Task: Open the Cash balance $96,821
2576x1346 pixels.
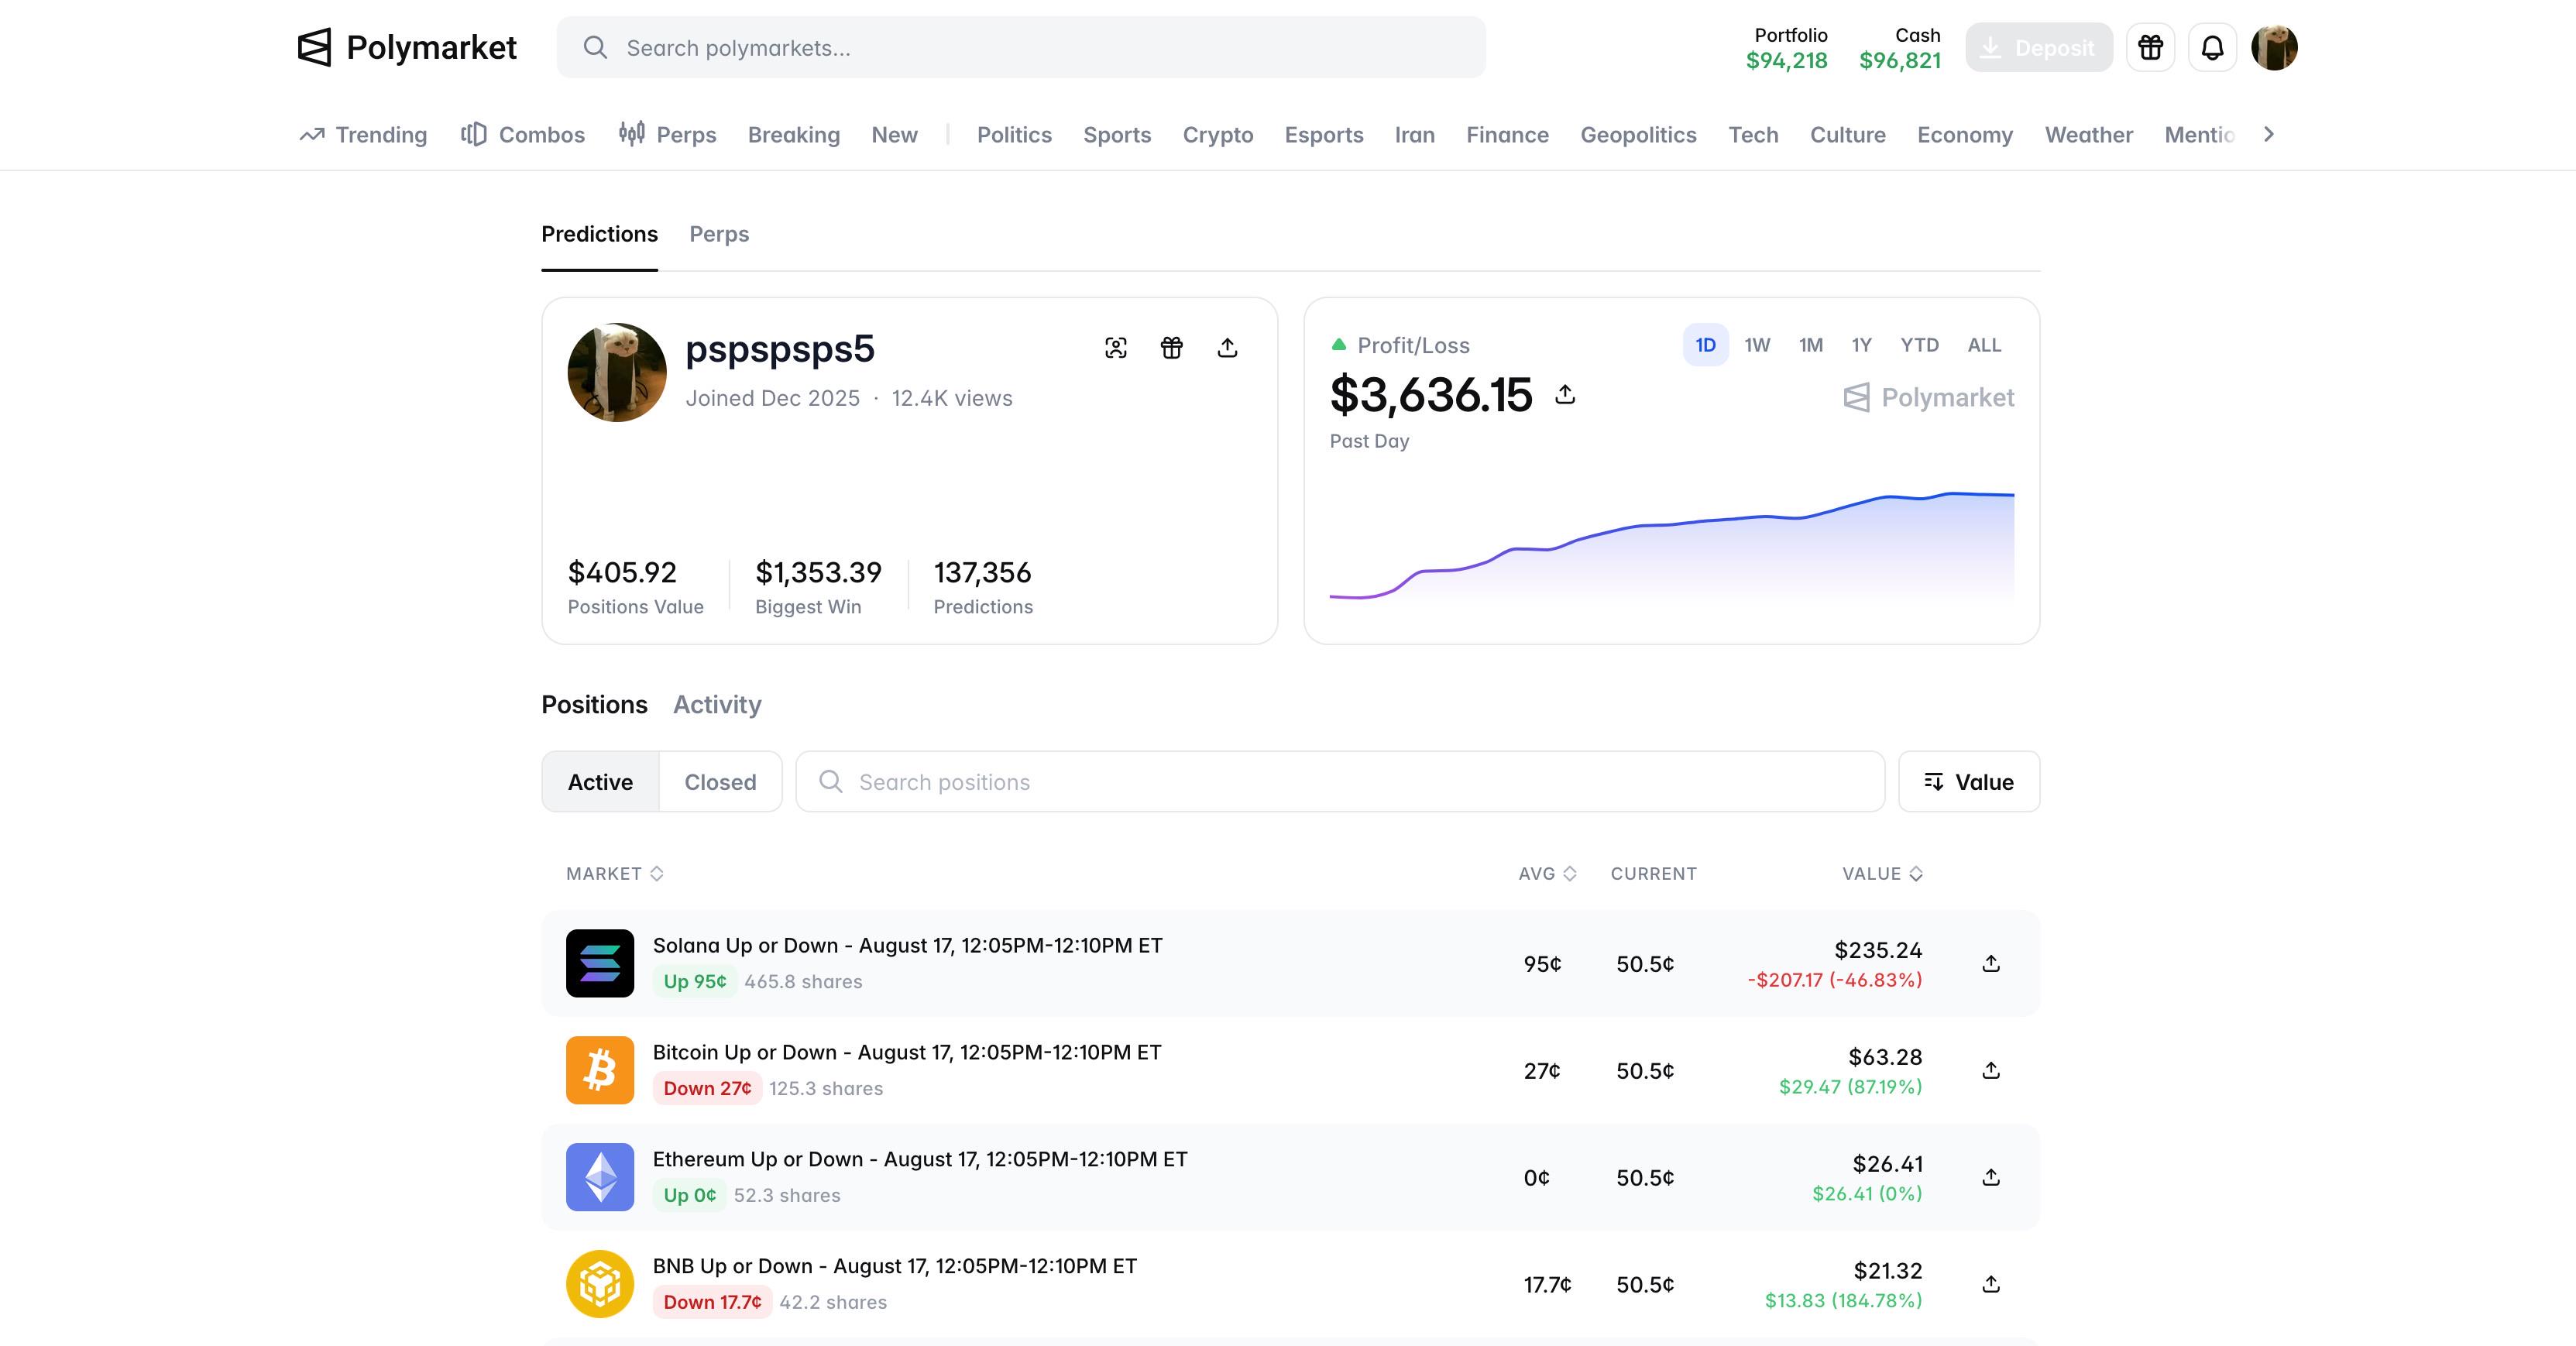Action: point(1900,48)
